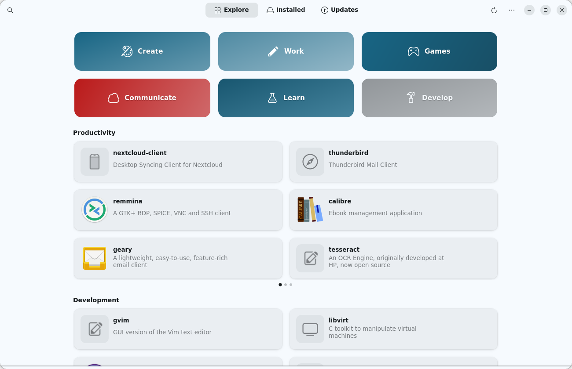The width and height of the screenshot is (572, 369).
Task: Click the flask icon on Learn tile
Action: [x=272, y=98]
